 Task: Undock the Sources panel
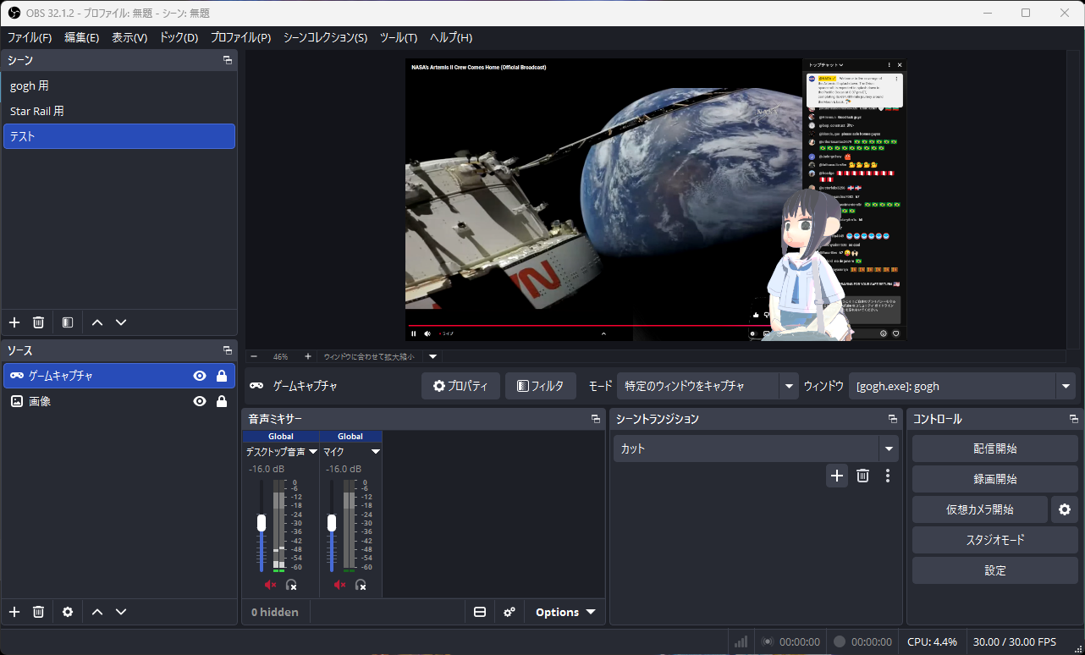click(x=227, y=350)
